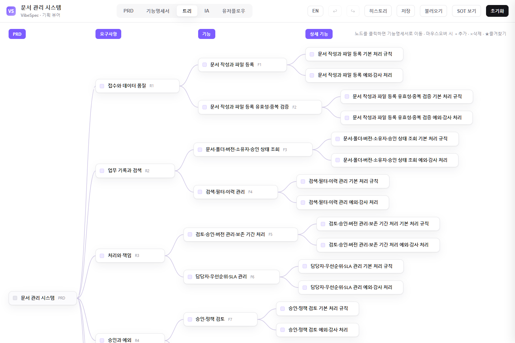
Task: Toggle checkbox on 승인·정책 검토 F7 node
Action: [190, 319]
